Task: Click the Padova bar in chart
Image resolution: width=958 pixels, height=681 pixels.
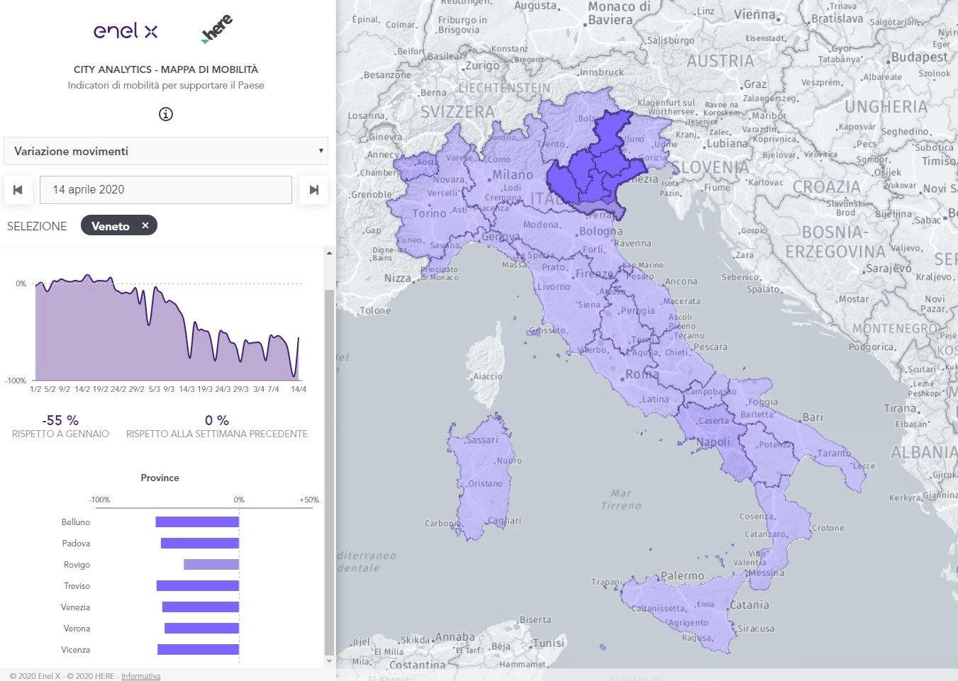Action: [200, 544]
